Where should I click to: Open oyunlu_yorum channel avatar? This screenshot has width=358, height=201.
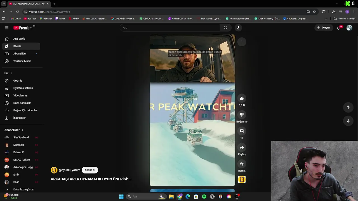[x=54, y=170]
